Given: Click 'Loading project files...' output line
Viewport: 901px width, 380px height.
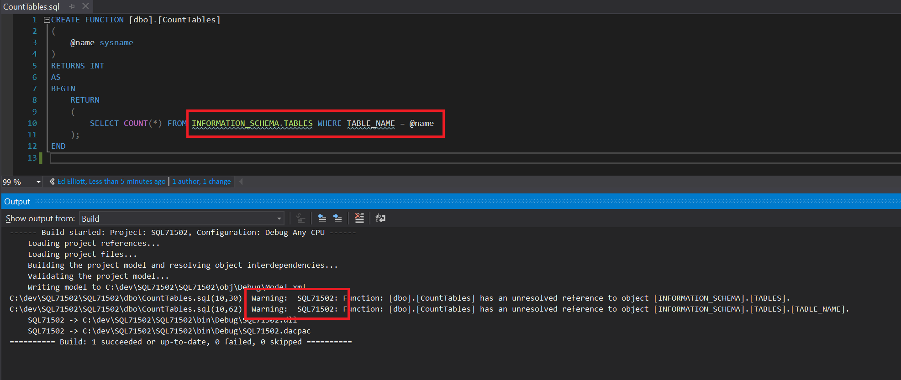Looking at the screenshot, I should click(82, 255).
